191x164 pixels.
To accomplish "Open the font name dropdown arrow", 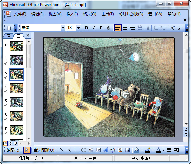I will coord(63,28).
